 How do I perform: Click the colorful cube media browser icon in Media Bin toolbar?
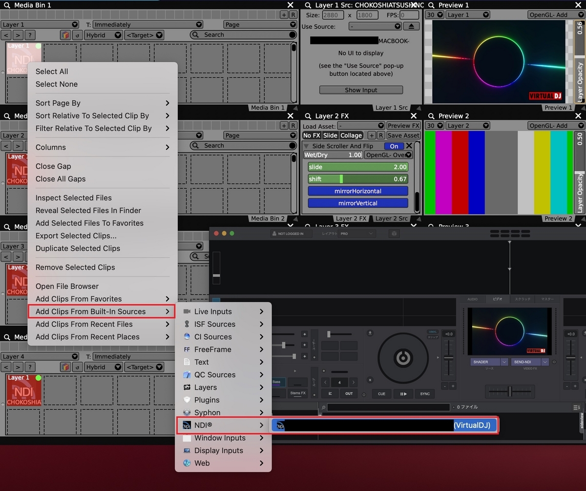point(65,35)
